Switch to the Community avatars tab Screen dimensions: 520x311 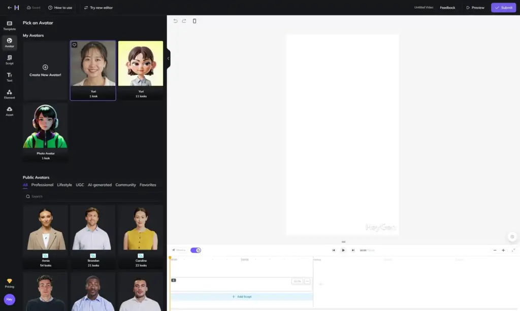(125, 185)
